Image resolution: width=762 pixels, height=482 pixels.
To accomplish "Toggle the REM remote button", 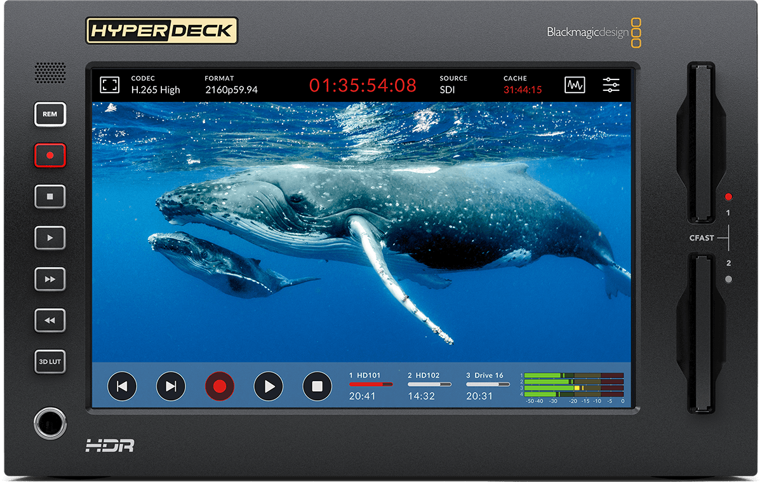I will pos(50,114).
